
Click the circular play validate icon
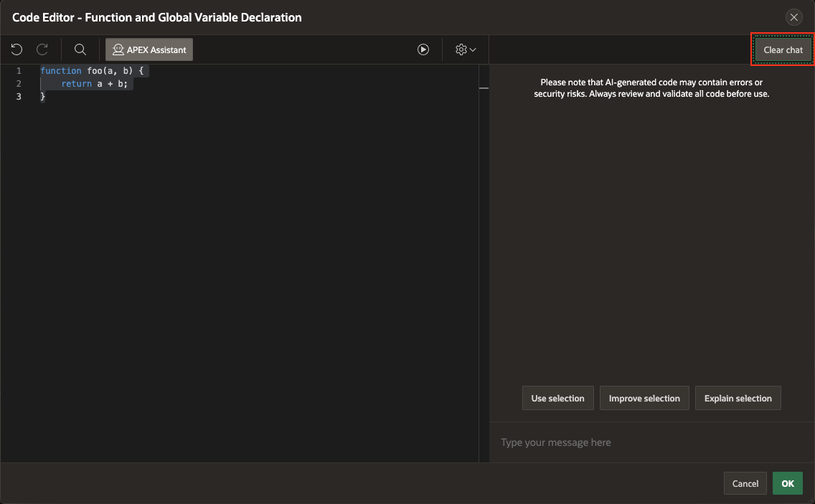[x=423, y=49]
